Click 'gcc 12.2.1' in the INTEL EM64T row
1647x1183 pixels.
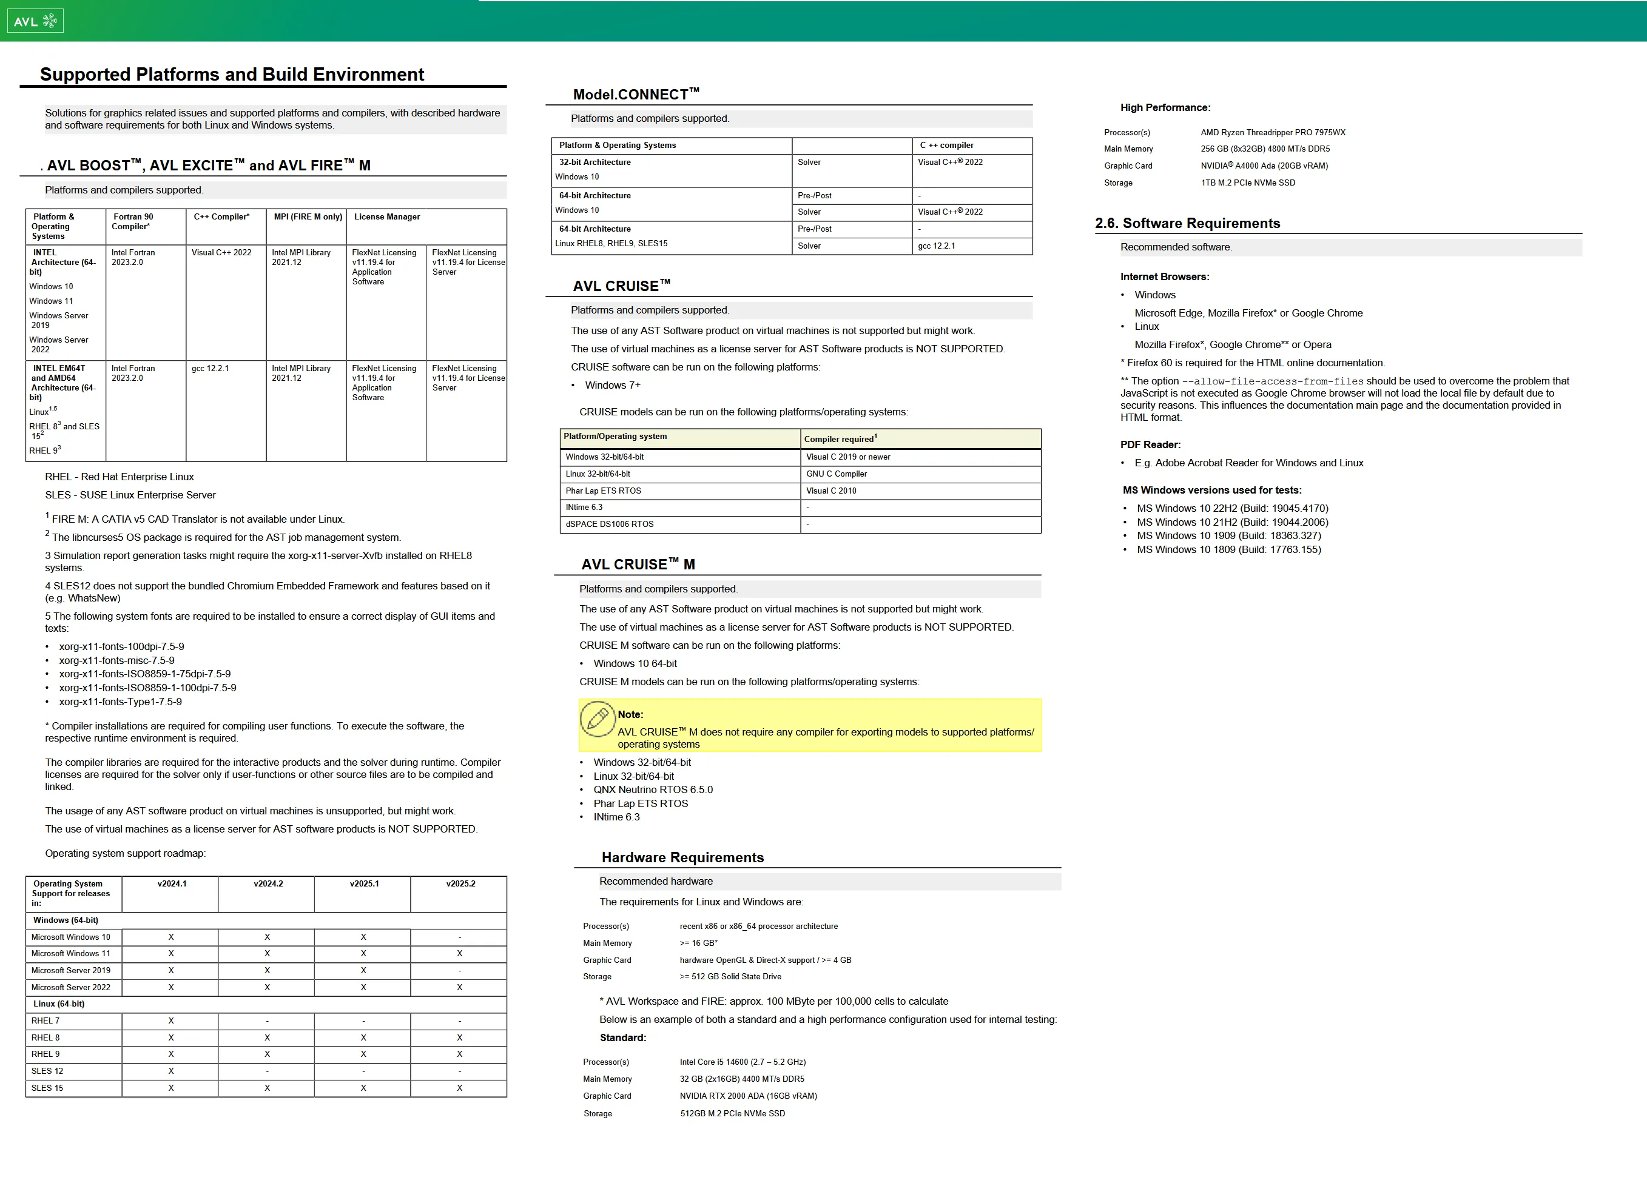(210, 369)
